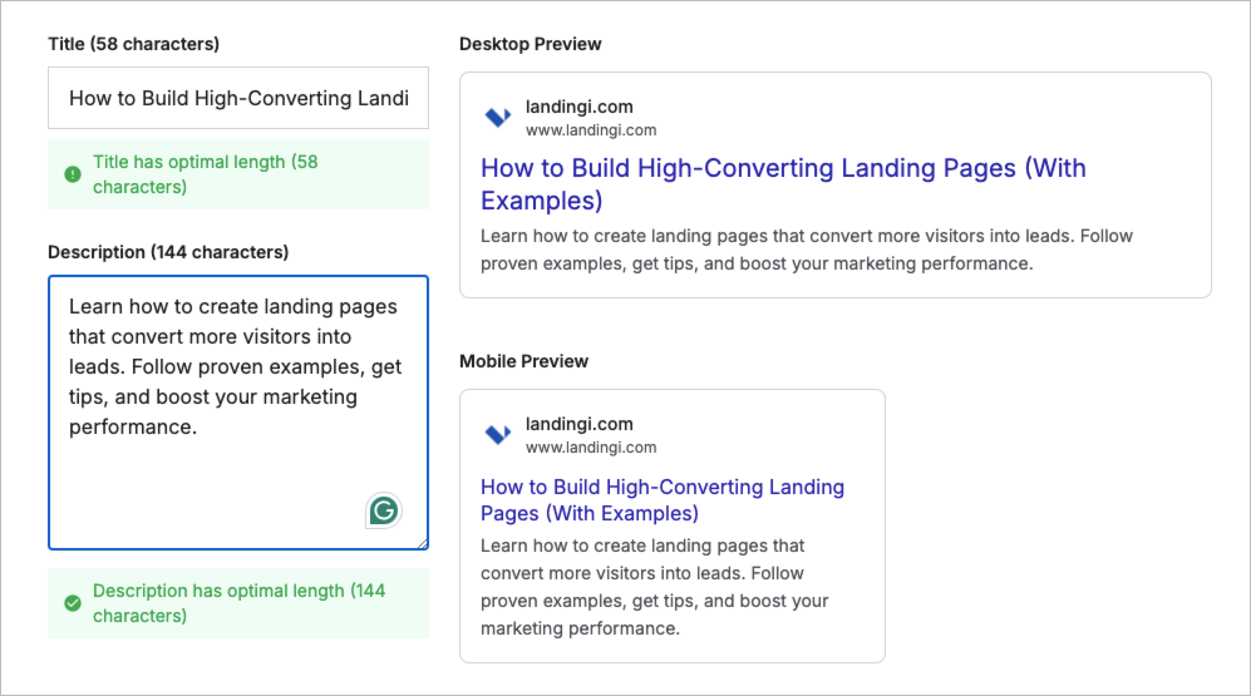Click the green title status icon

(73, 174)
